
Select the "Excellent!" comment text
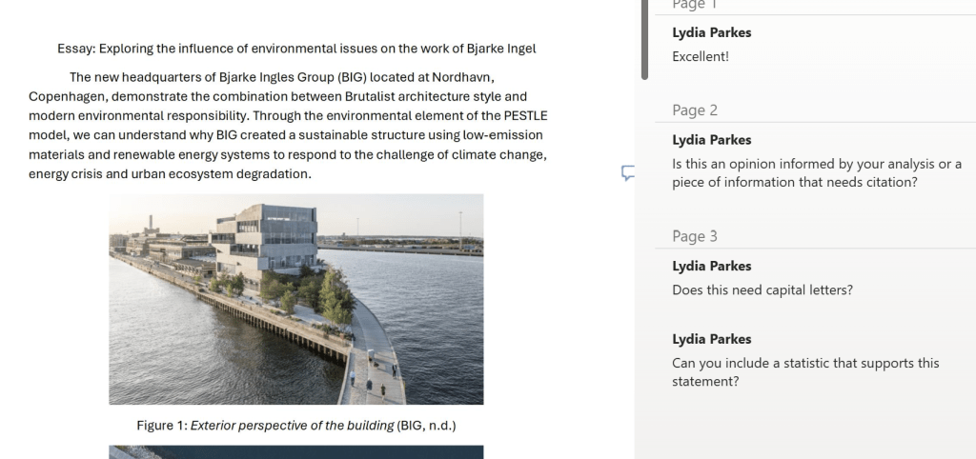click(701, 56)
